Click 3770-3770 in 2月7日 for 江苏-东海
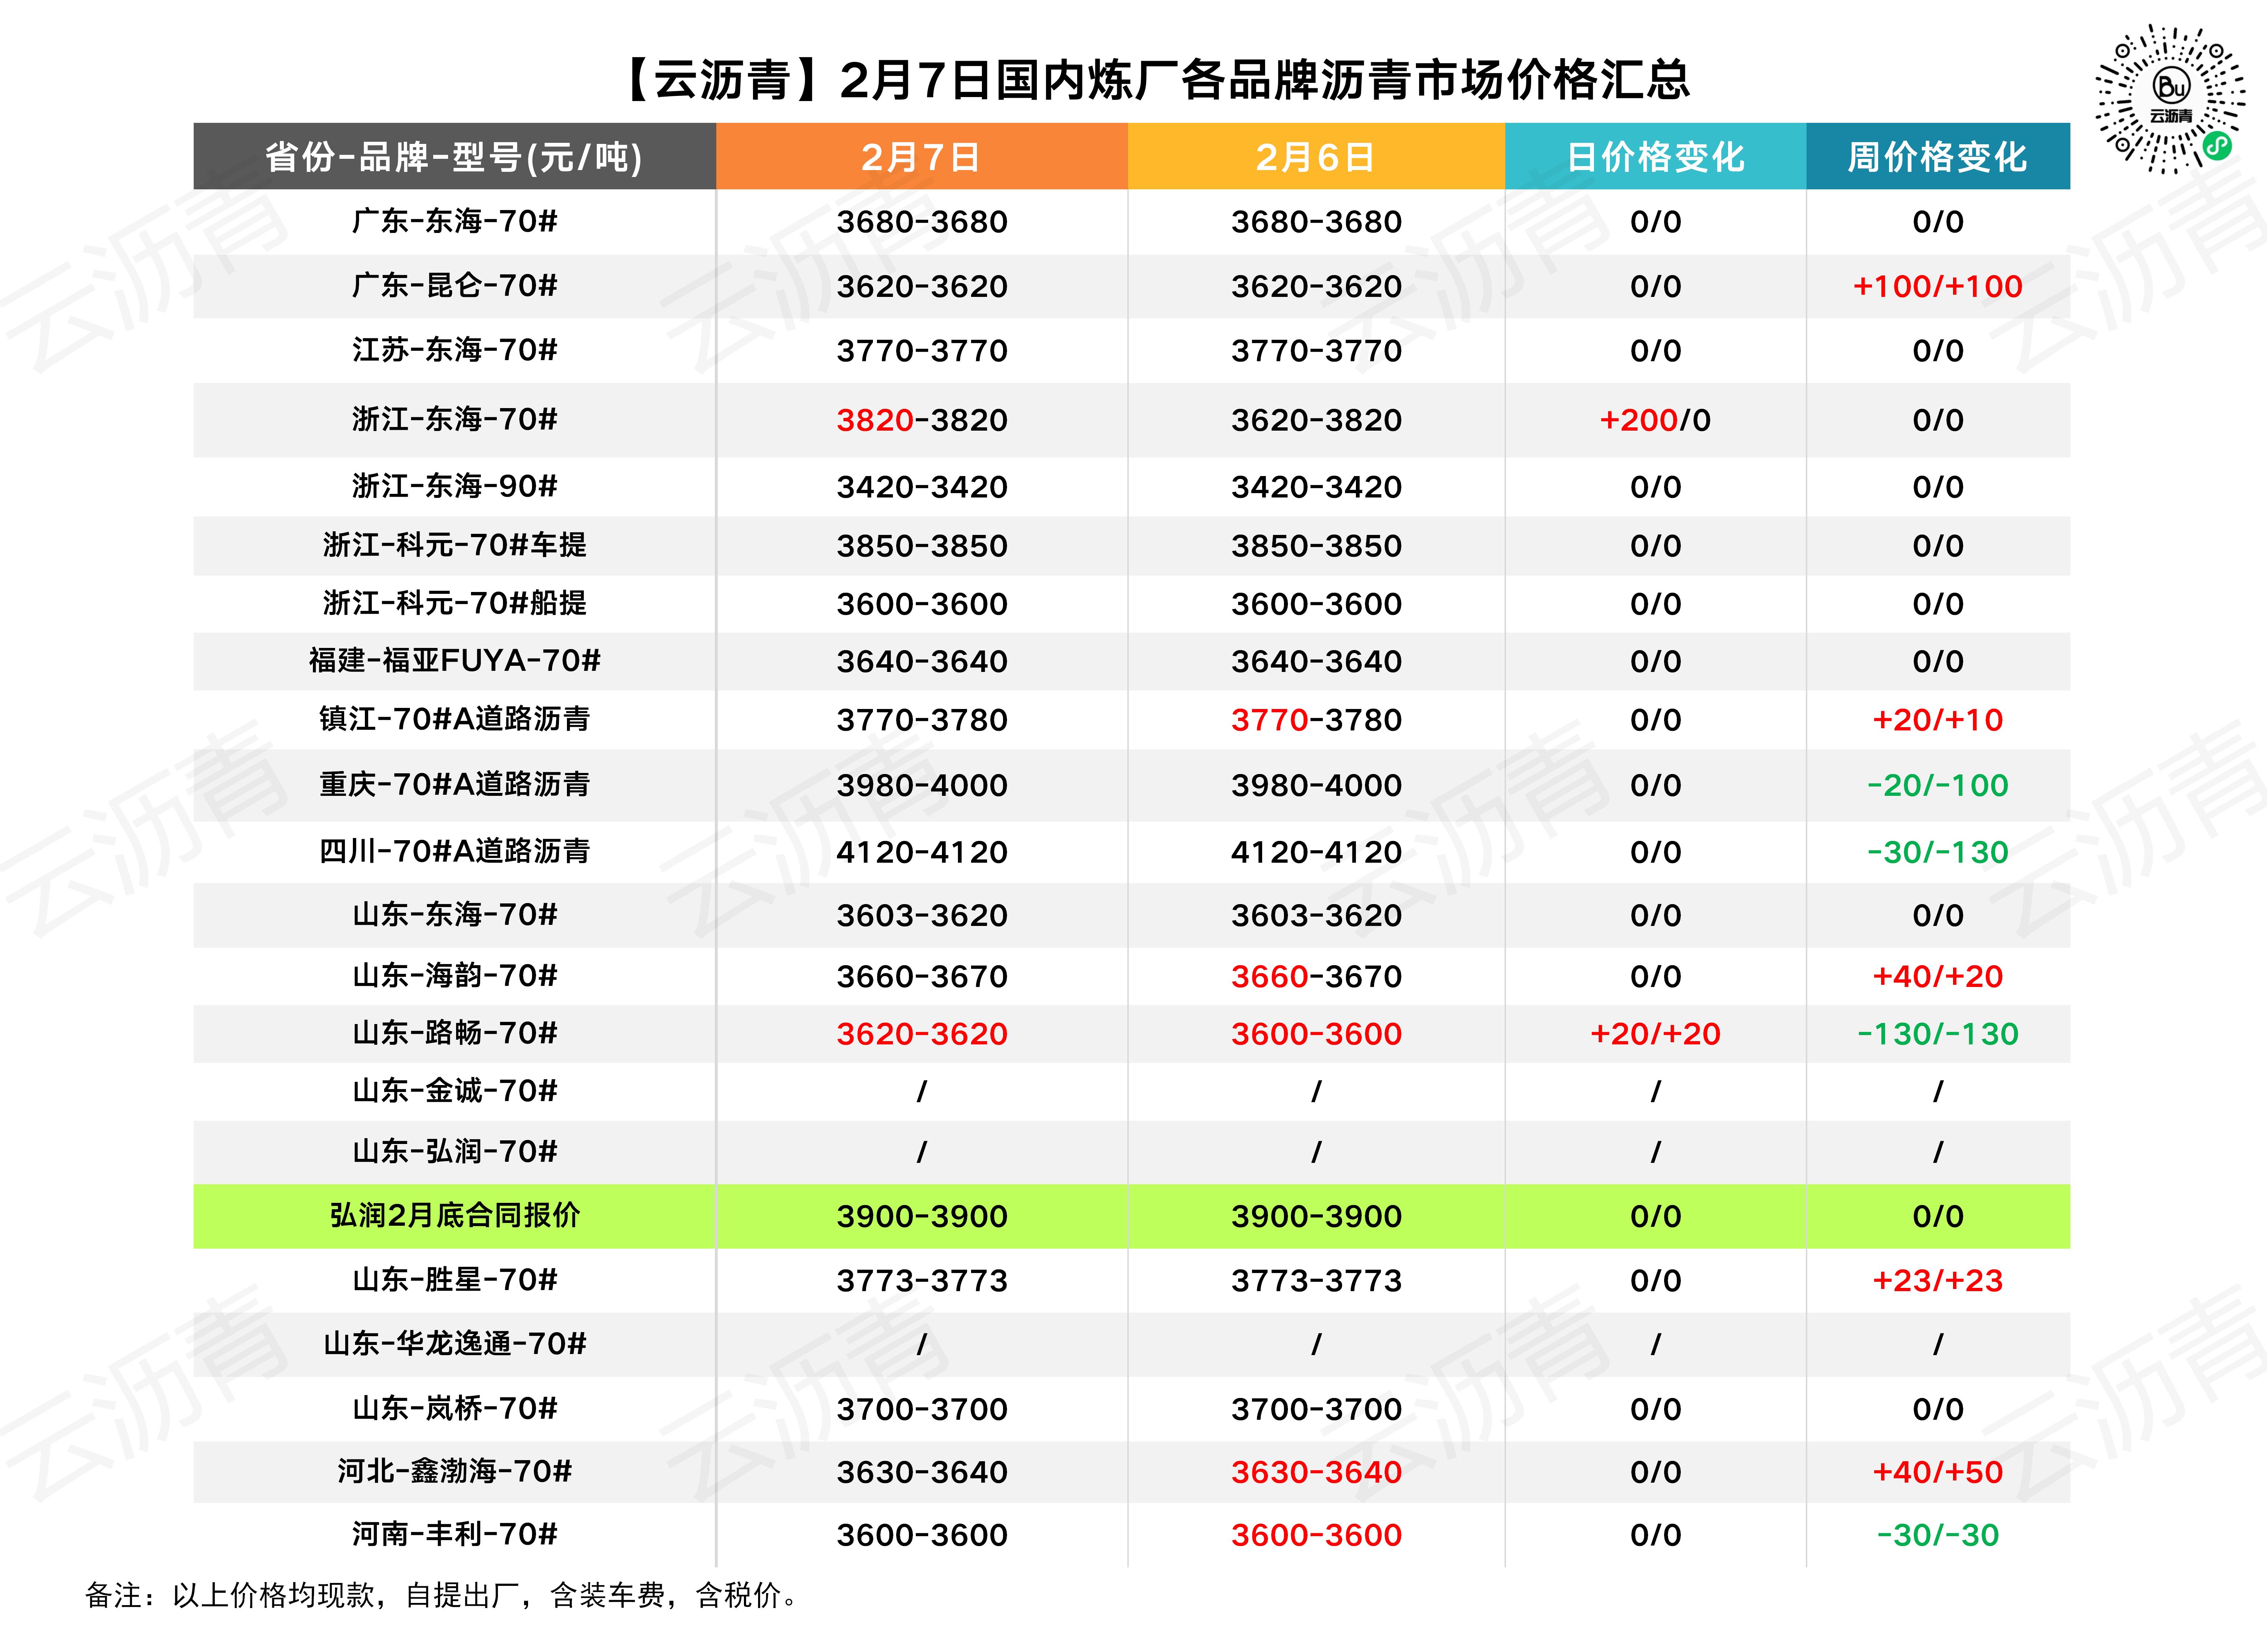 click(x=922, y=351)
